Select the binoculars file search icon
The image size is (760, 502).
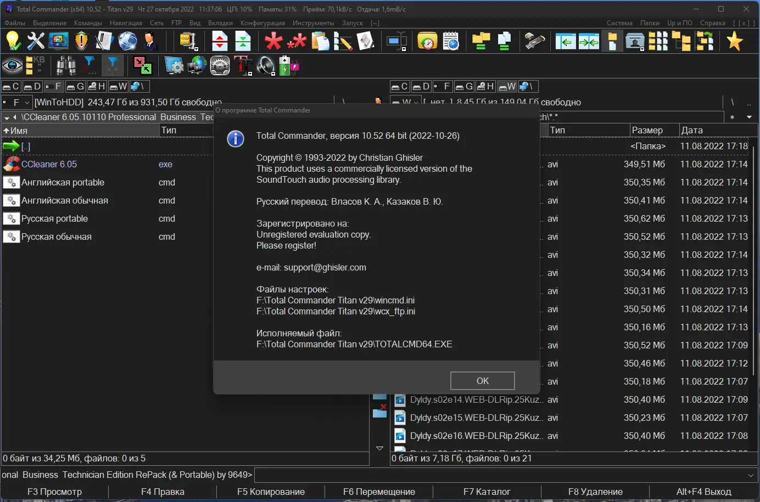65,66
